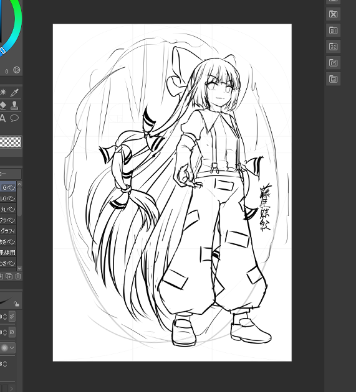Click the folder icon with an X
Screen dimensions: 356x392
pyautogui.click(x=333, y=14)
